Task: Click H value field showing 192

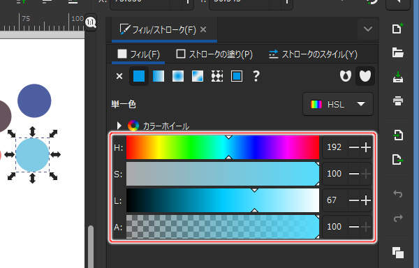Action: coord(335,147)
